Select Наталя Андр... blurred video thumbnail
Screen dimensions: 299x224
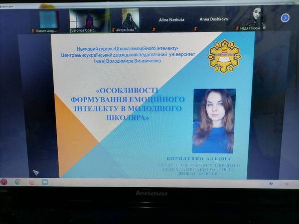tap(49, 19)
